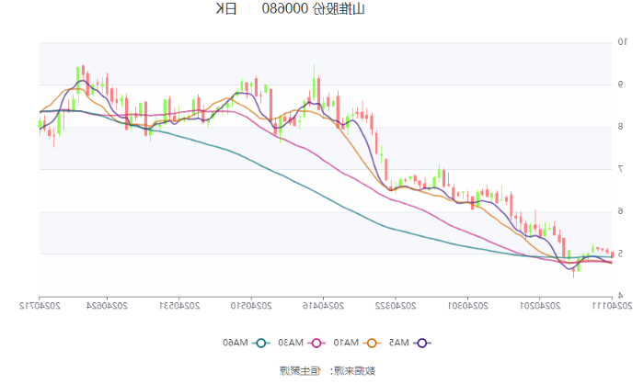
Task: Click the y-axis price label 7
Action: (x=621, y=169)
